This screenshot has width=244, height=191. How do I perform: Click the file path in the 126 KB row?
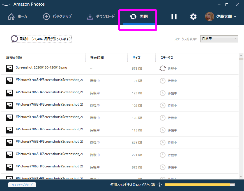[50, 117]
